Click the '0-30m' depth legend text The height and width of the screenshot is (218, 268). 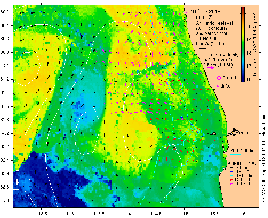point(240,167)
